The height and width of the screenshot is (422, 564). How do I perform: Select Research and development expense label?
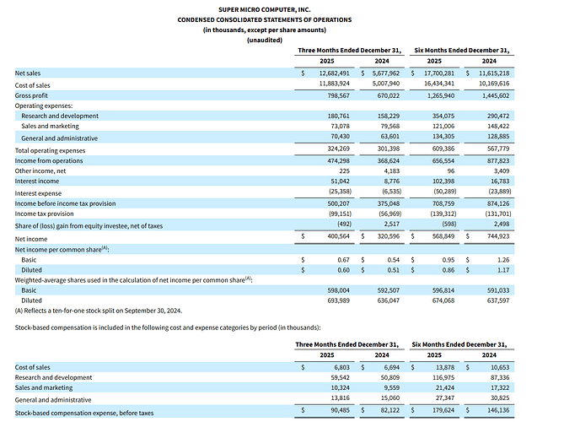coord(60,116)
